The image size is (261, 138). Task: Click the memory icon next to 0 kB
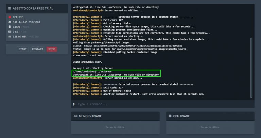click(x=10, y=31)
